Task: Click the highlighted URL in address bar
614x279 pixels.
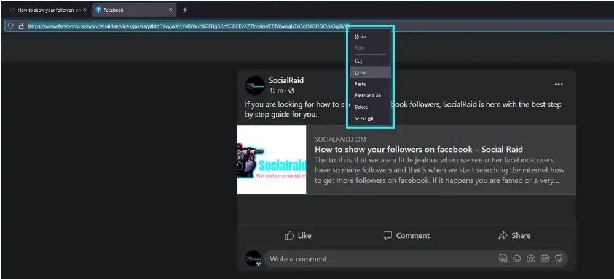Action: pos(189,26)
